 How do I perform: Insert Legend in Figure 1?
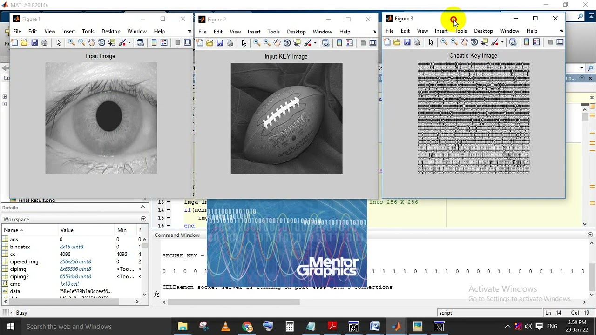[164, 42]
